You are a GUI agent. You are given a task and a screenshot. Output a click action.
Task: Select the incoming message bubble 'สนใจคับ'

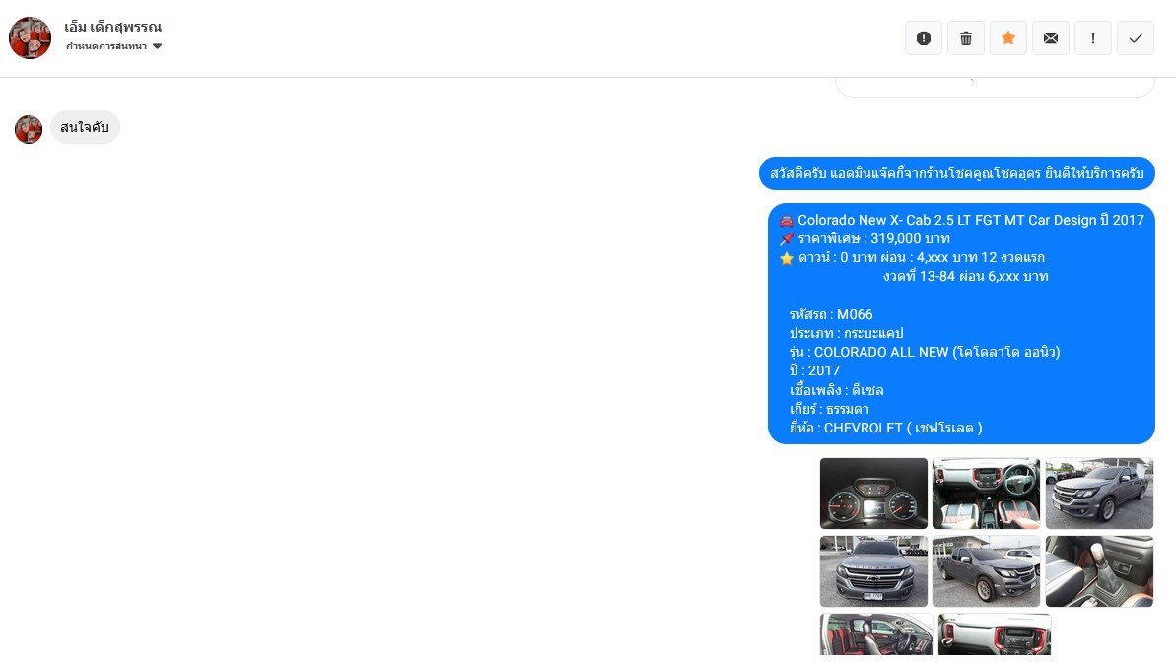point(85,127)
